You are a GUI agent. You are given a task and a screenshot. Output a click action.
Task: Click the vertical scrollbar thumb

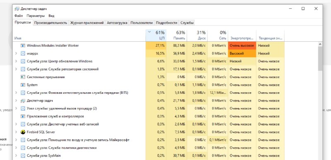pyautogui.click(x=320, y=59)
